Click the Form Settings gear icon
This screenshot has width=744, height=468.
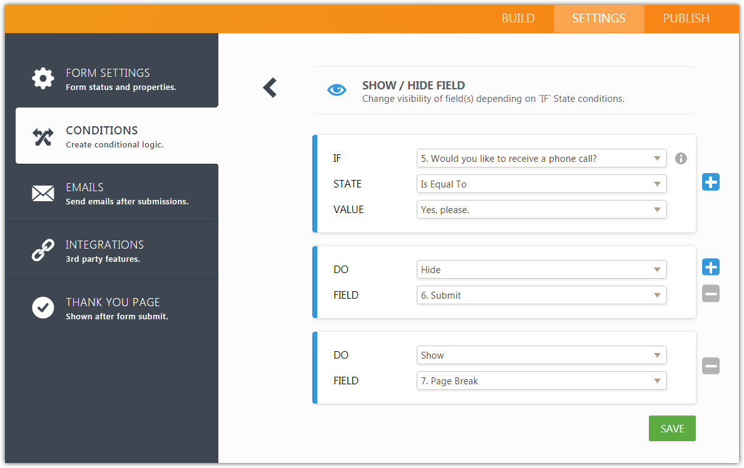[43, 79]
